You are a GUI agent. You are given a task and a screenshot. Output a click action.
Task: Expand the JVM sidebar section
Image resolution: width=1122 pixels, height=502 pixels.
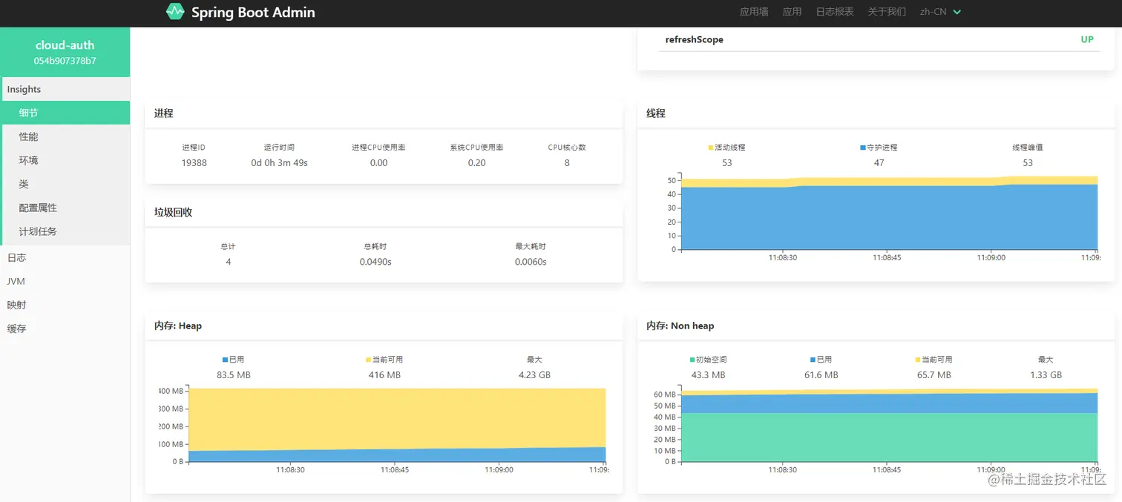(x=65, y=281)
